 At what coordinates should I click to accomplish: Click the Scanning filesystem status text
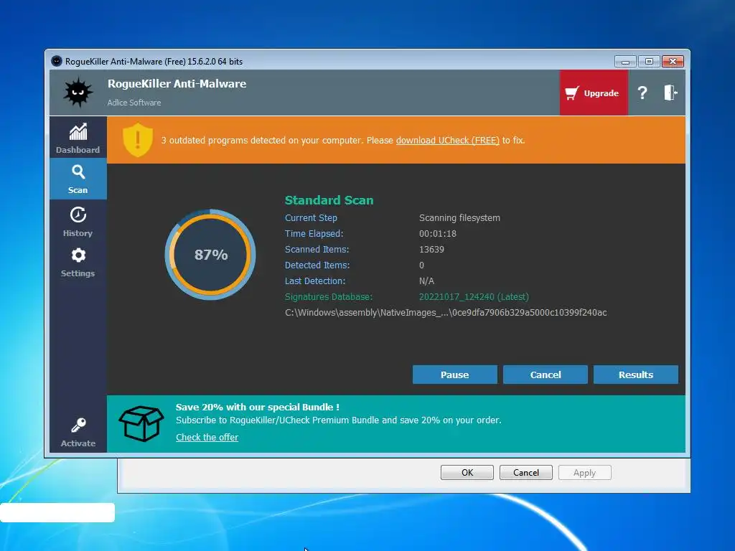pos(459,218)
